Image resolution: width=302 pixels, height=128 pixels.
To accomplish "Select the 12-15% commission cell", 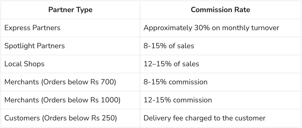I will click(x=220, y=100).
